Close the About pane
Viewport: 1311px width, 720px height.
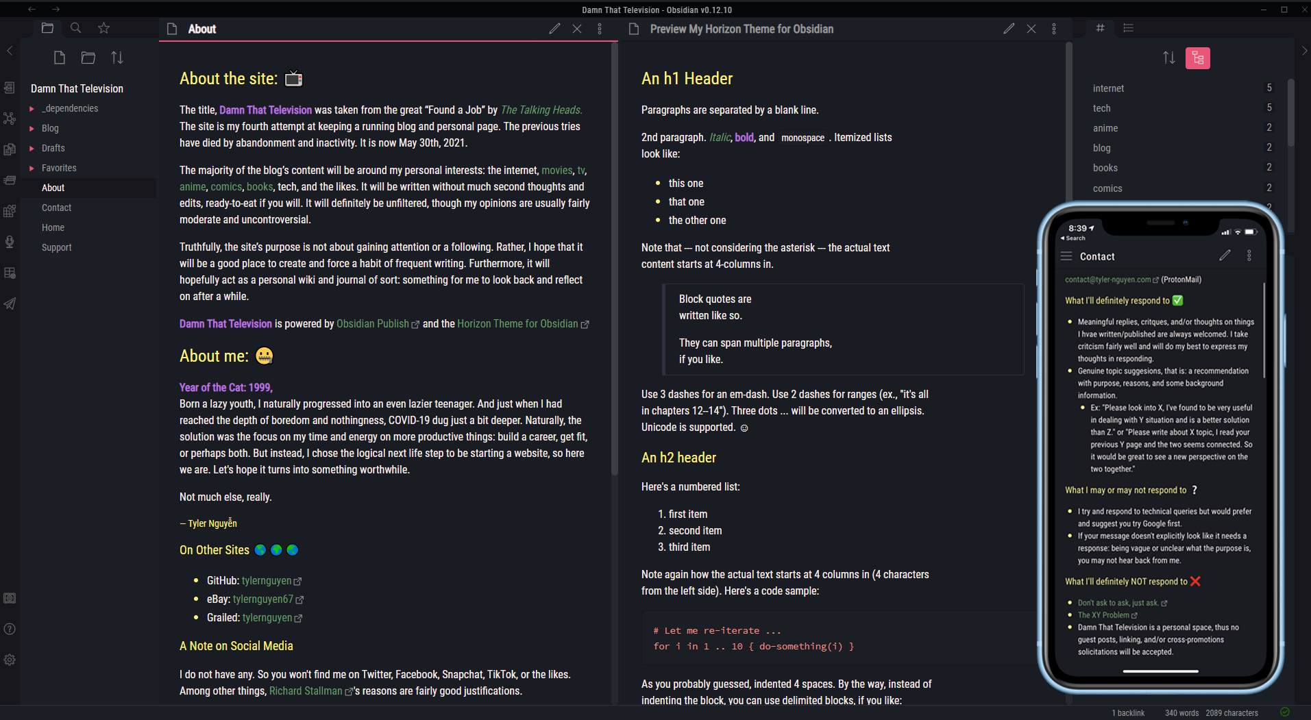(x=577, y=29)
